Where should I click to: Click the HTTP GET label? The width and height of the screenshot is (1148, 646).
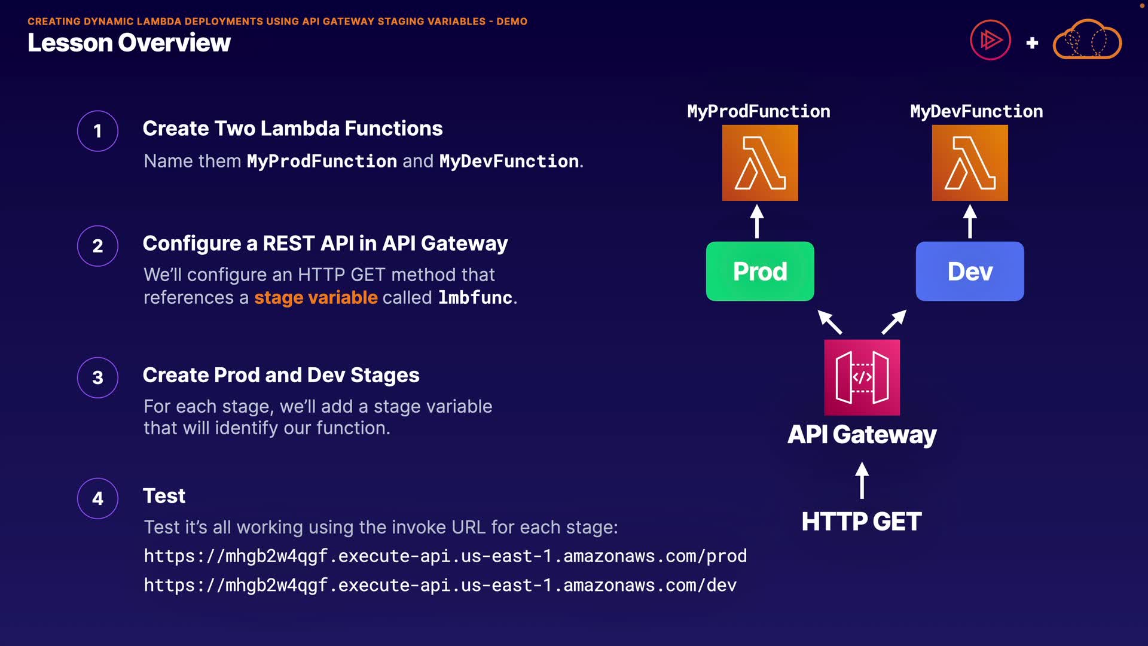(x=861, y=522)
